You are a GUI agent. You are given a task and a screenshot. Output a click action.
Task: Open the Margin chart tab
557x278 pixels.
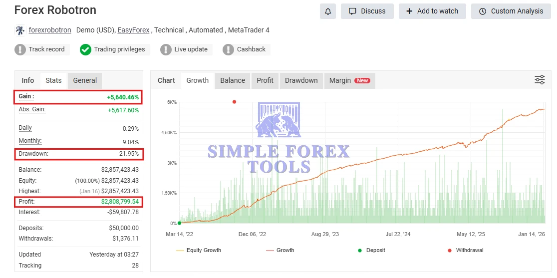[349, 80]
